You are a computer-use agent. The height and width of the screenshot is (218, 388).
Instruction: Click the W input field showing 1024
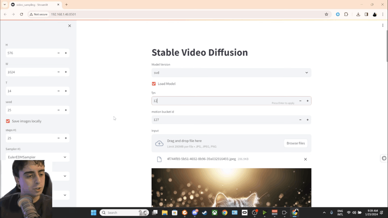tap(30, 72)
